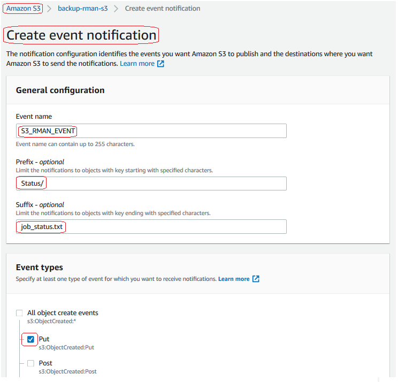Click the Post event label text
Viewport: 398px width, 382px height.
click(45, 363)
